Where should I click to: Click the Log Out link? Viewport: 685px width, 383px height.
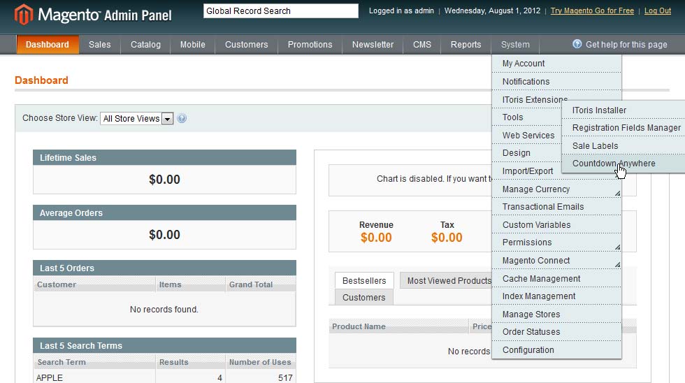click(x=657, y=11)
